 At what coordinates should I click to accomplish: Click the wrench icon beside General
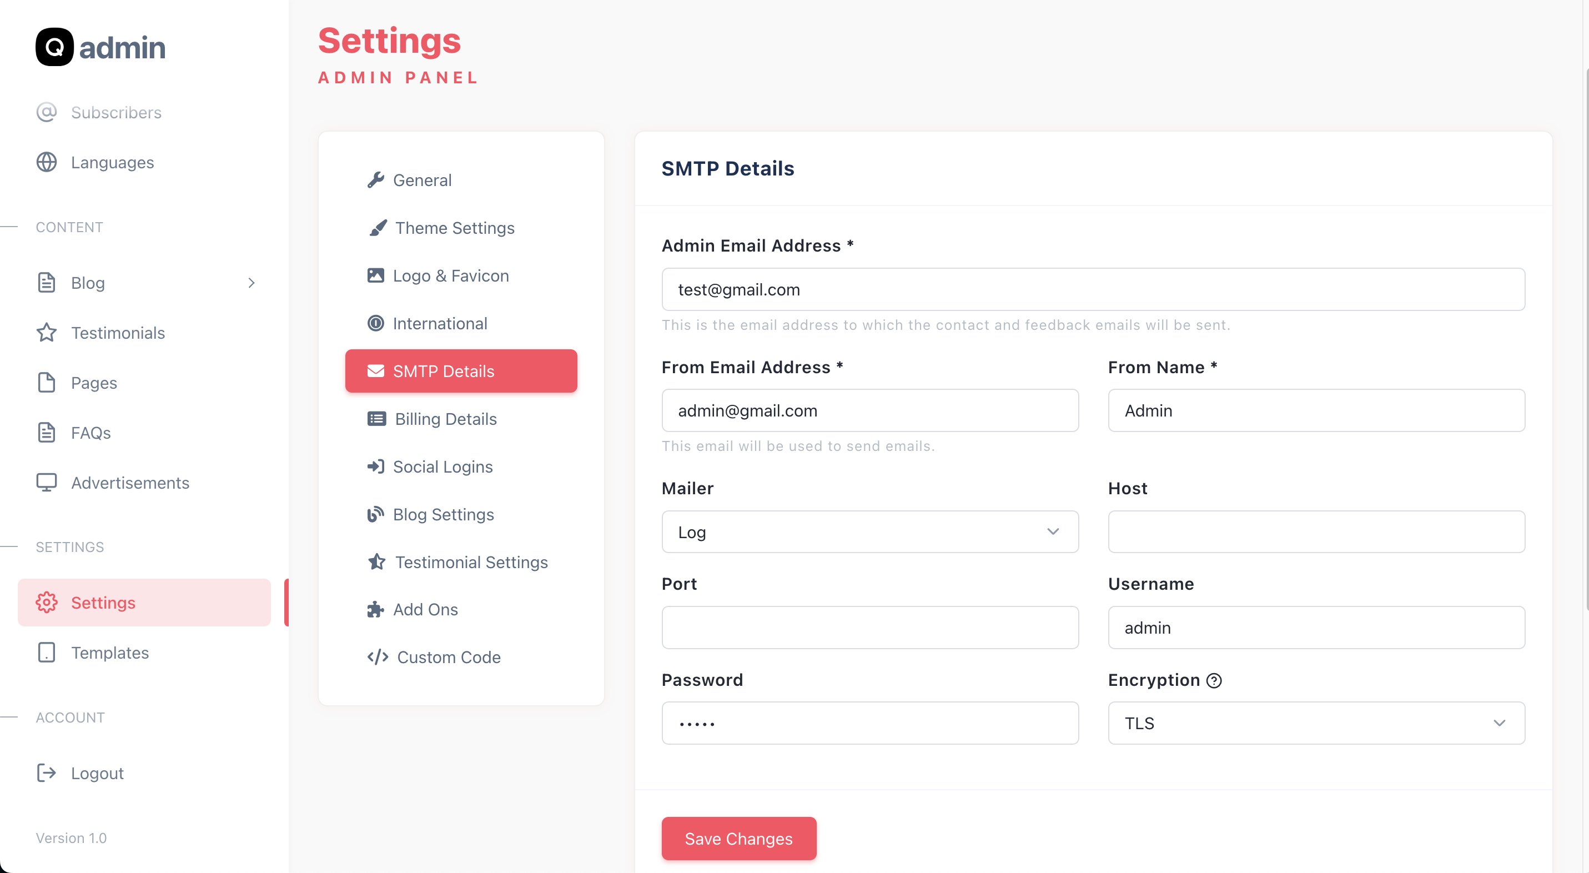coord(376,179)
